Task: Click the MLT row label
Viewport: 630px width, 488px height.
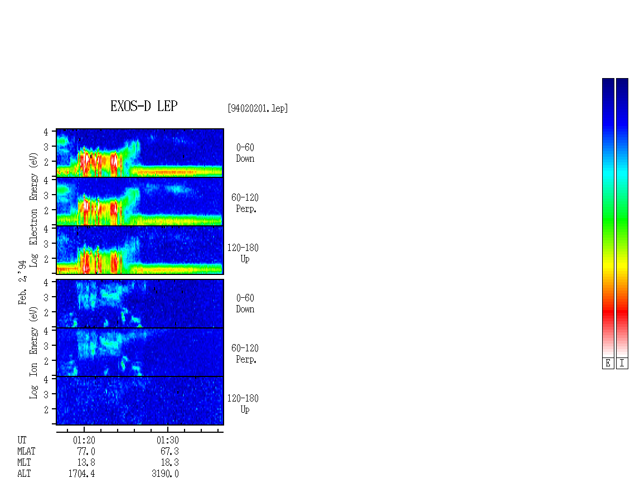Action: tap(24, 463)
